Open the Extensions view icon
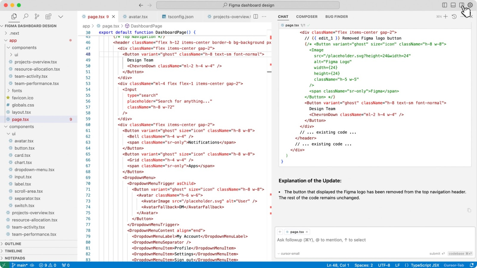Screen dimensions: 477x268 coord(48,17)
